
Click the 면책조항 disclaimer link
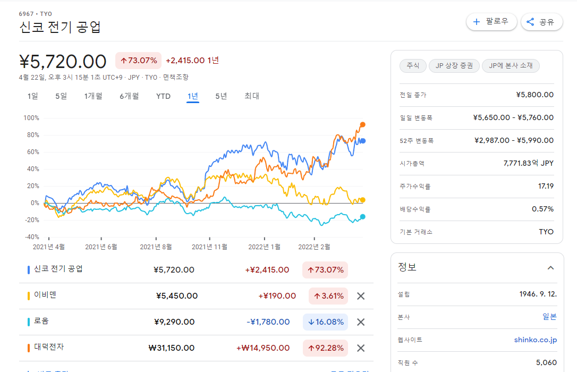[x=175, y=77]
